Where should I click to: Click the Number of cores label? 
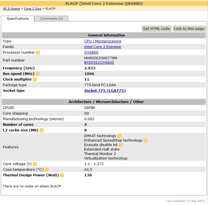(x=18, y=125)
